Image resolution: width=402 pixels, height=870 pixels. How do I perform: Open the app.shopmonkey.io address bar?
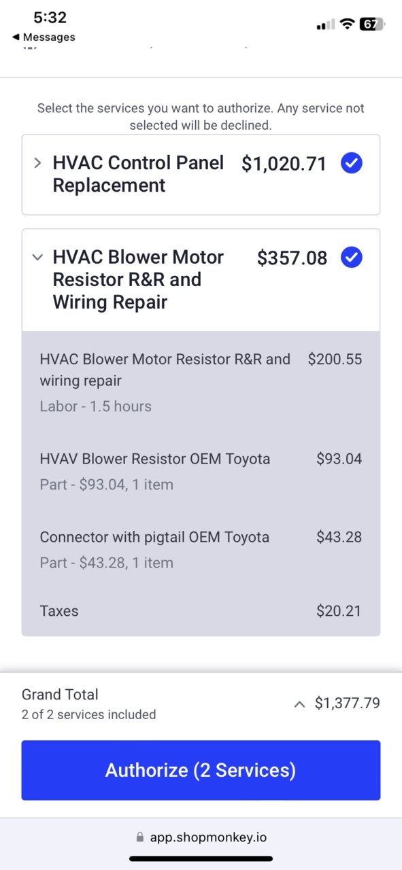click(x=201, y=837)
